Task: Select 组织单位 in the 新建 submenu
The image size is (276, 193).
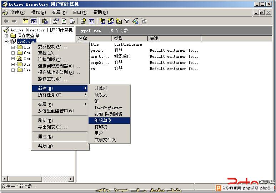Action: (x=109, y=121)
